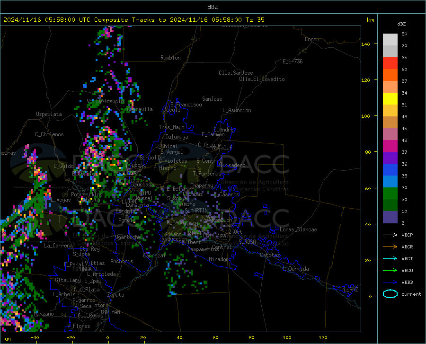Click the orange VBCR arrow legend icon
The width and height of the screenshot is (426, 344).
[390, 247]
